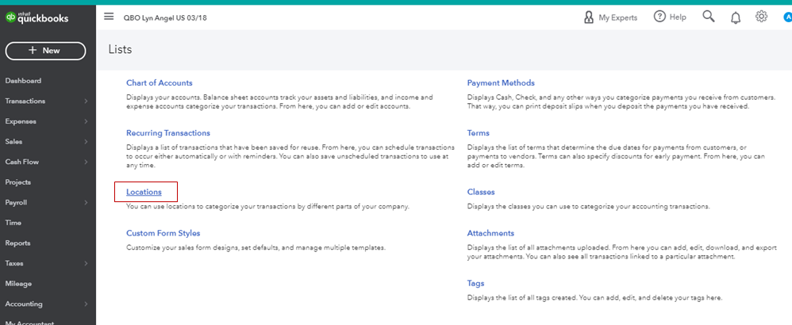This screenshot has width=792, height=325.
Task: Expand the Cash Flow submenu arrow
Action: tap(86, 162)
